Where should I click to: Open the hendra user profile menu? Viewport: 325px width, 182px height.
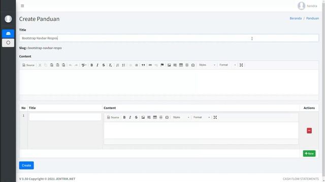pyautogui.click(x=307, y=6)
